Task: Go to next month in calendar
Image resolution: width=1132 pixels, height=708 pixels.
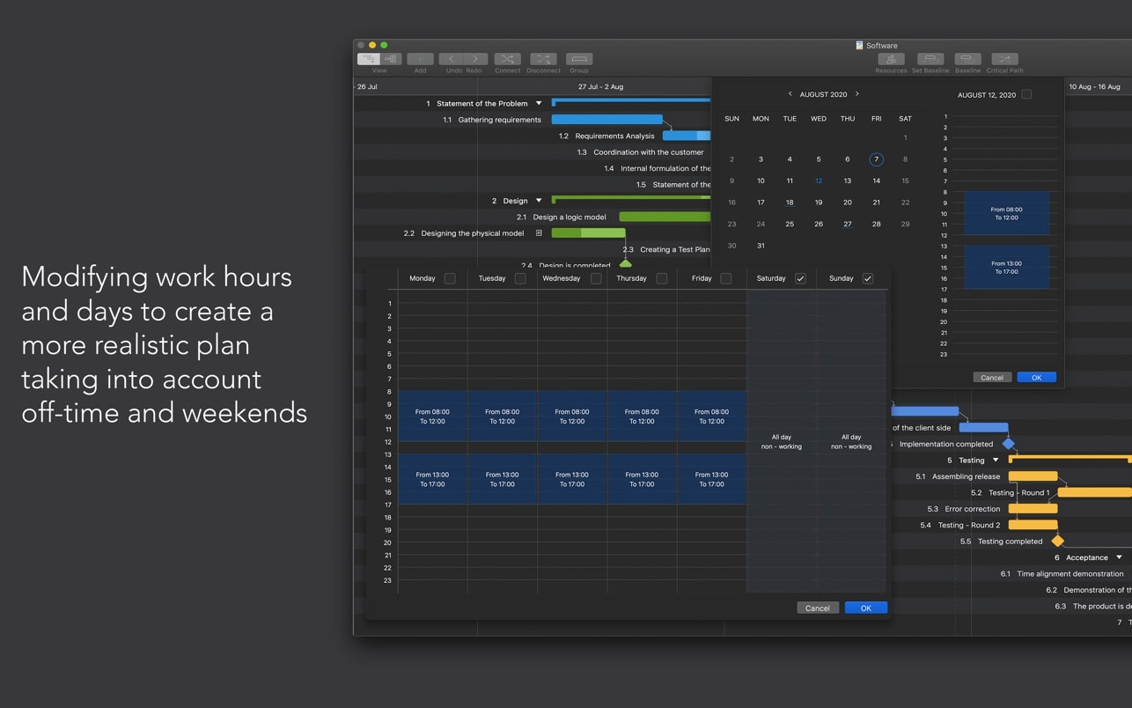Action: click(x=857, y=94)
